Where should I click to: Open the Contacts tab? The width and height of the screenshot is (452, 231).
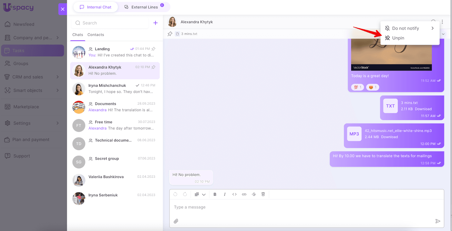coord(95,35)
